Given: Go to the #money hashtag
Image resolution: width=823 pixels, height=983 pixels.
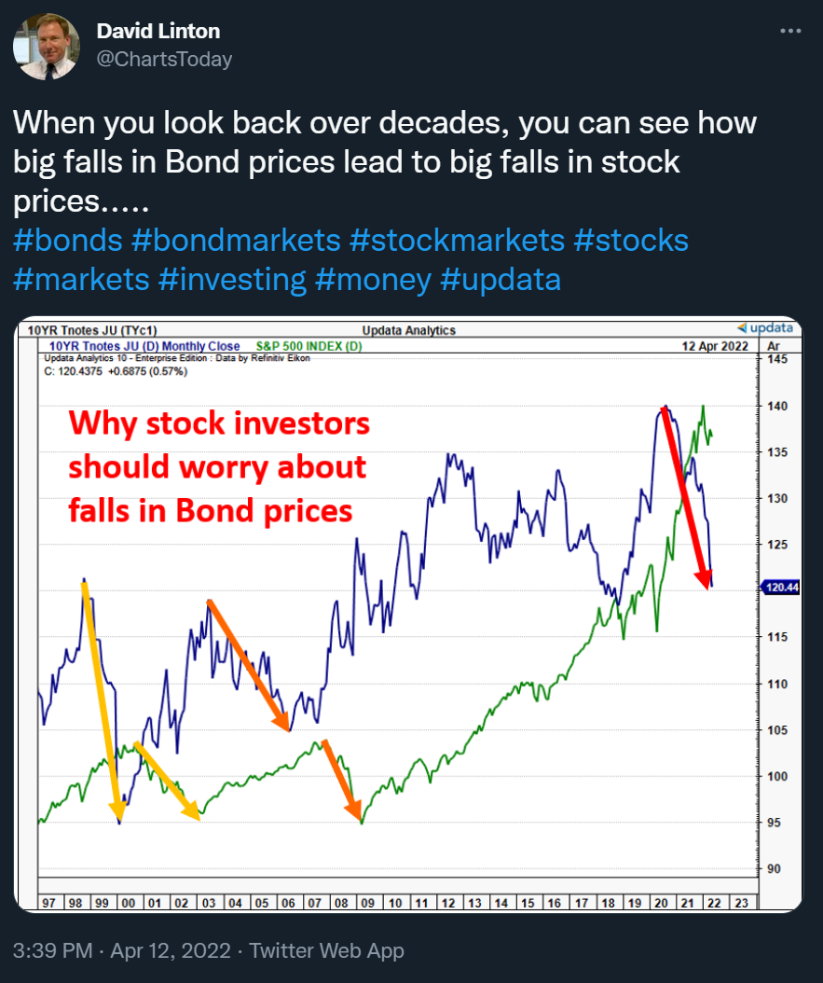Looking at the screenshot, I should coord(373,278).
